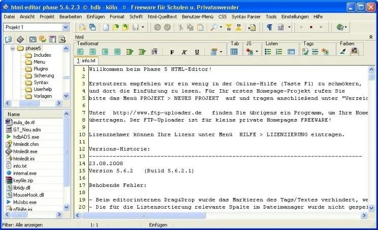Toggle underline formatting with U button
The height and width of the screenshot is (230, 378).
[197, 52]
